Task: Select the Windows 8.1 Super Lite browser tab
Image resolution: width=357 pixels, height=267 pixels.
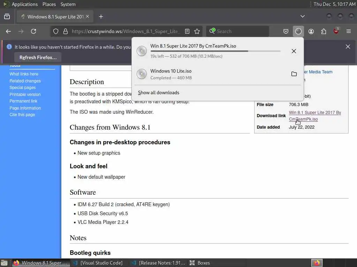Action: 55,17
